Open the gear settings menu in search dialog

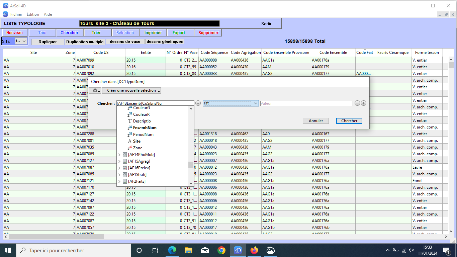[96, 91]
